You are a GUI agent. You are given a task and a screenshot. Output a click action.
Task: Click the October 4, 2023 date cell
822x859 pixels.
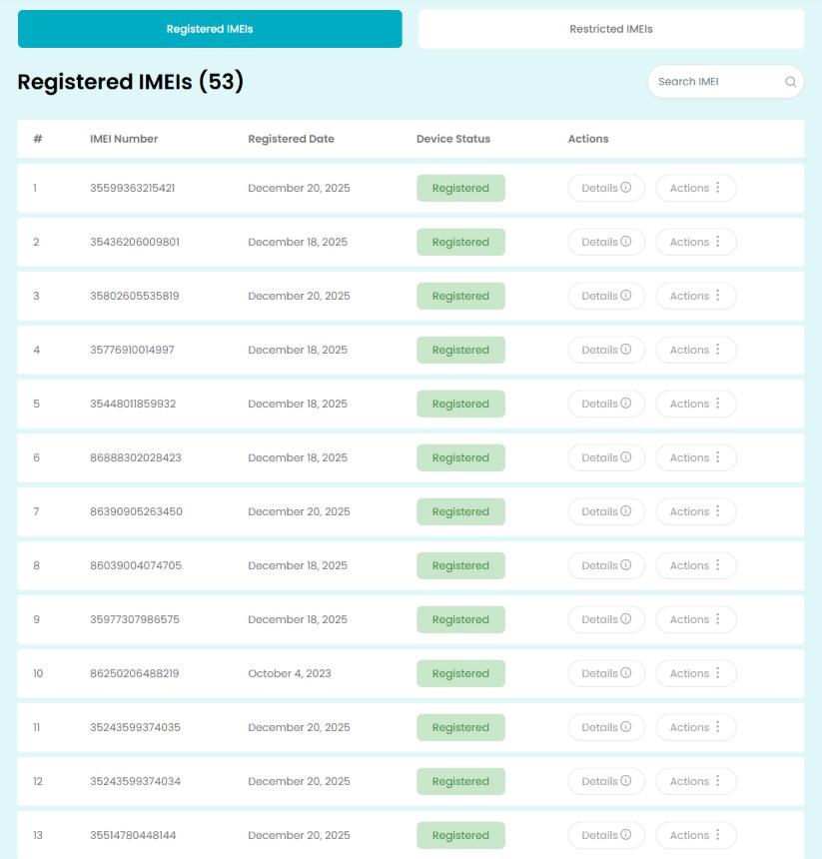tap(290, 673)
